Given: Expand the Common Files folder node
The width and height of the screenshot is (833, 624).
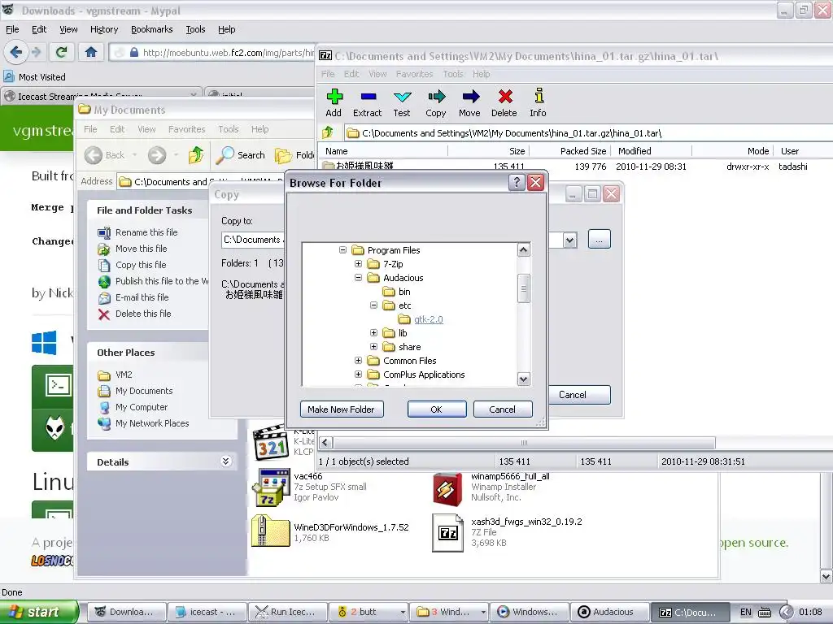Looking at the screenshot, I should [x=358, y=360].
